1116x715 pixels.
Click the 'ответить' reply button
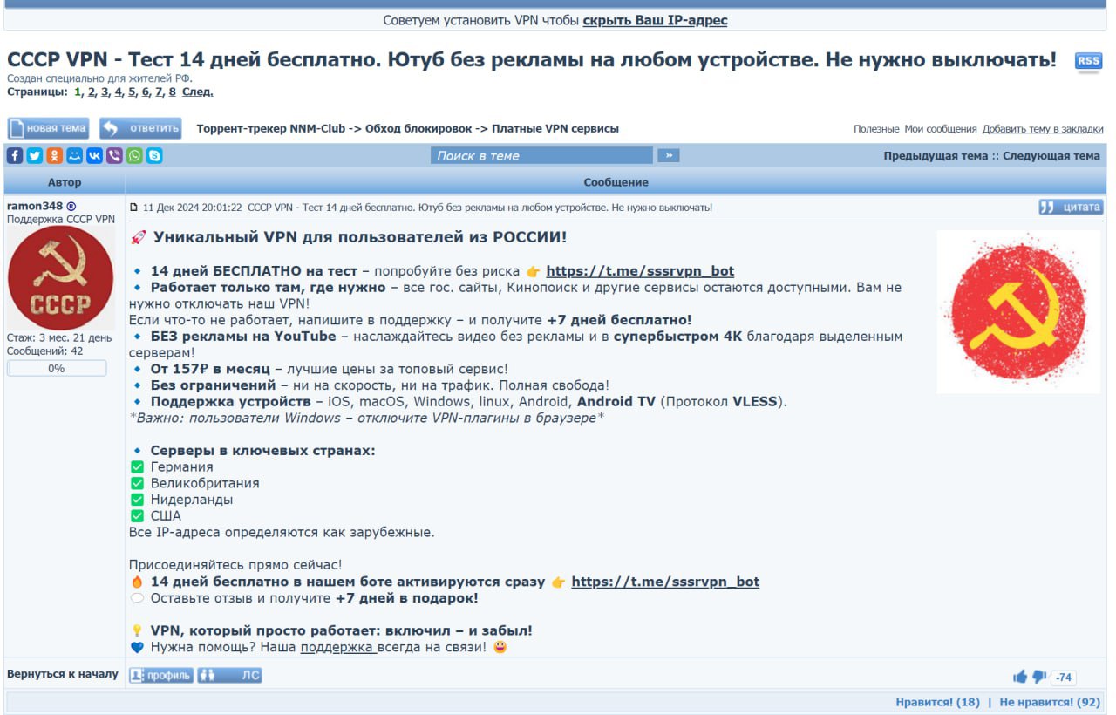140,128
